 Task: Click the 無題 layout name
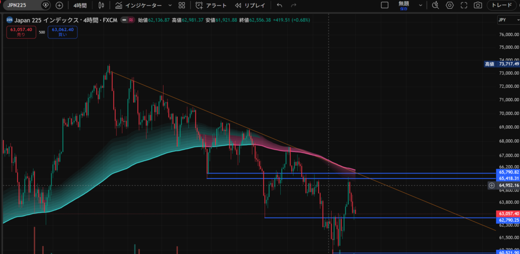point(404,4)
